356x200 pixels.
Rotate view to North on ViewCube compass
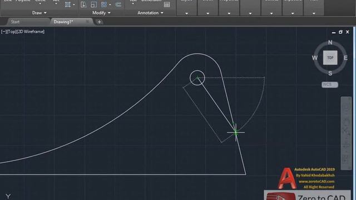coord(330,42)
